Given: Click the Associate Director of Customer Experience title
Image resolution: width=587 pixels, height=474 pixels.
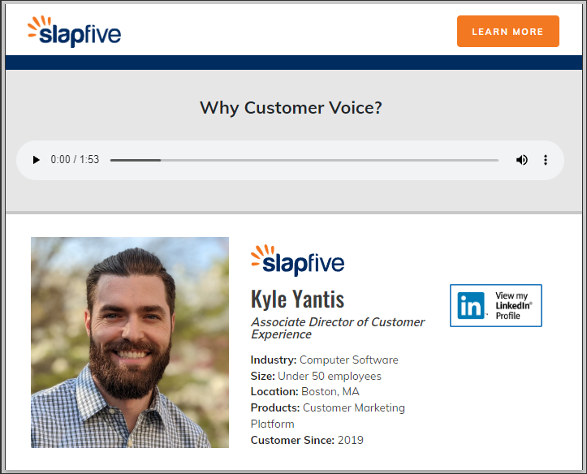Looking at the screenshot, I should point(337,328).
